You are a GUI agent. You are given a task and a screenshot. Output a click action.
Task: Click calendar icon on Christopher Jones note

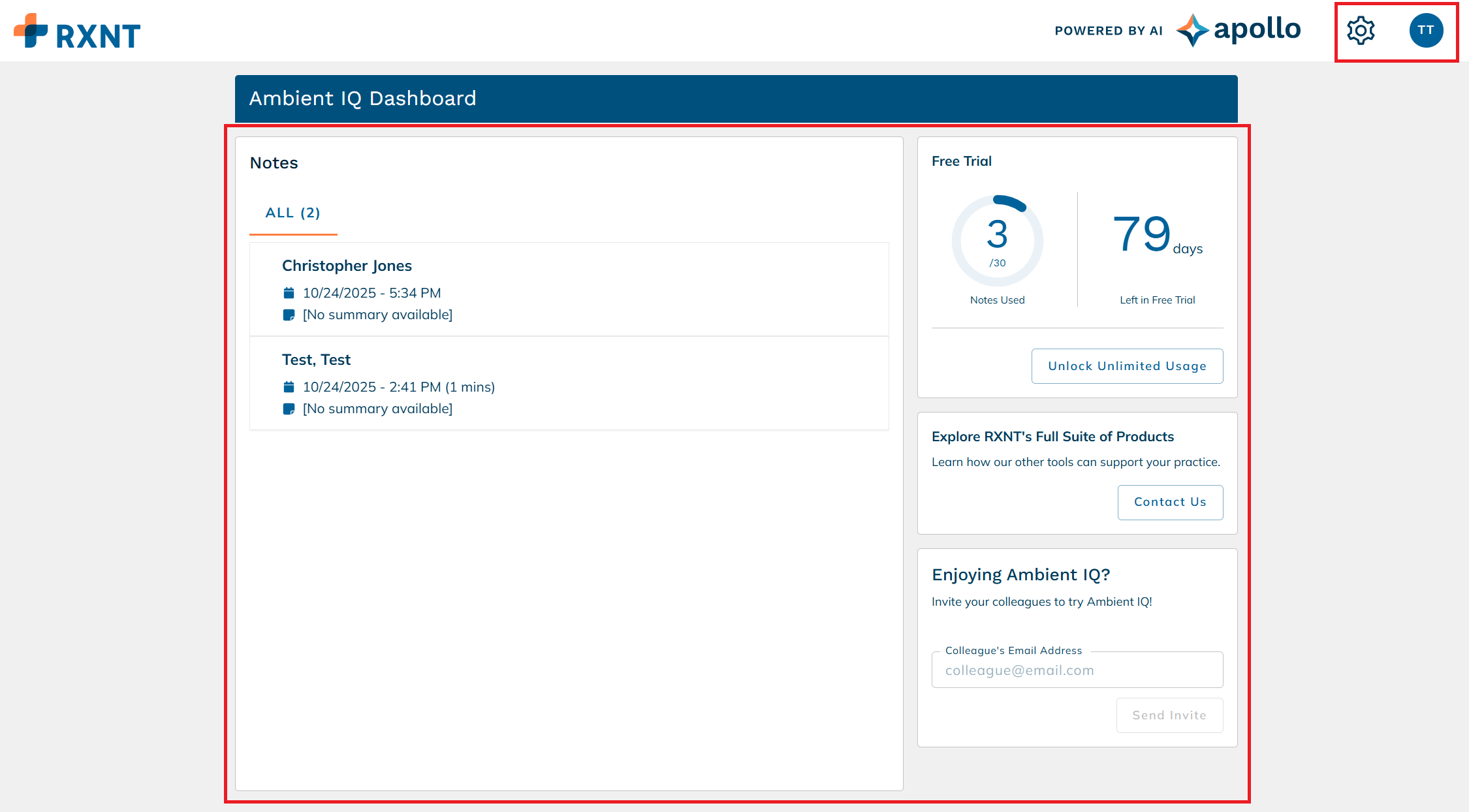click(x=289, y=293)
